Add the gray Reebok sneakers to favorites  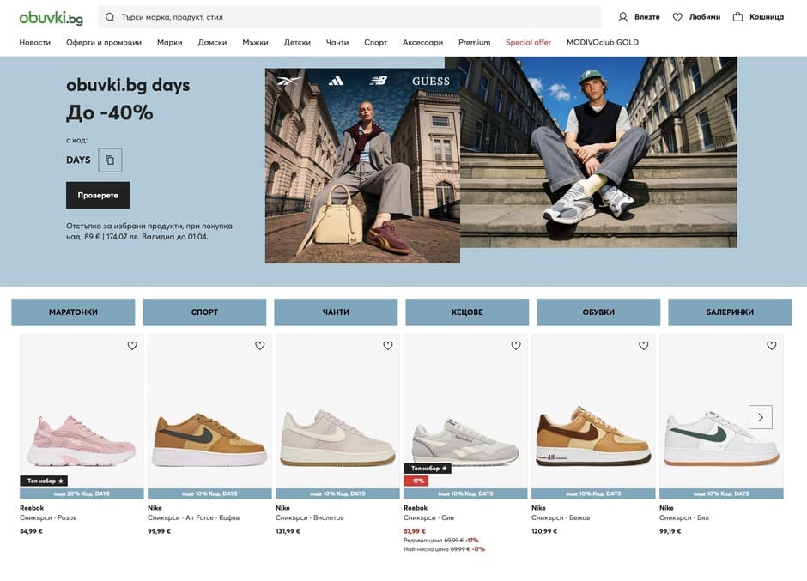(516, 346)
